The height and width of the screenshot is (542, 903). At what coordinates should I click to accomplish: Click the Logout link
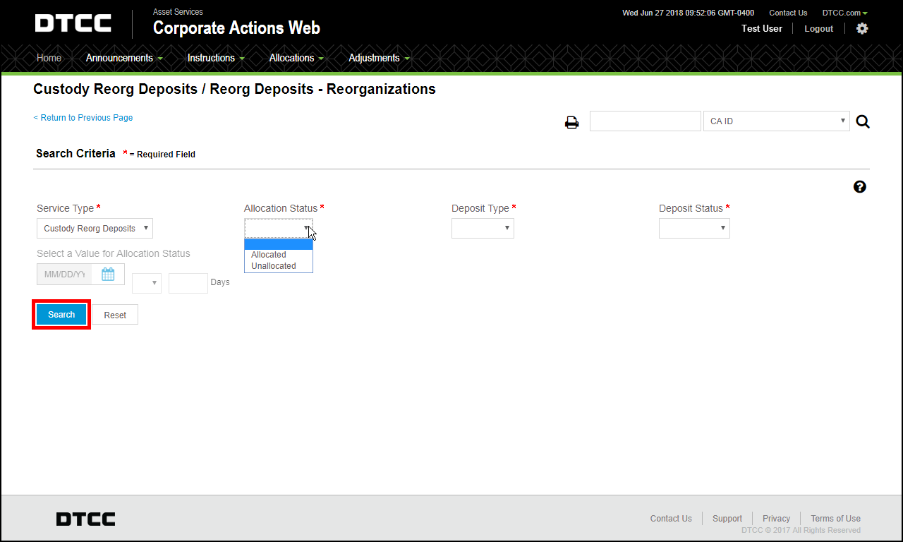818,28
